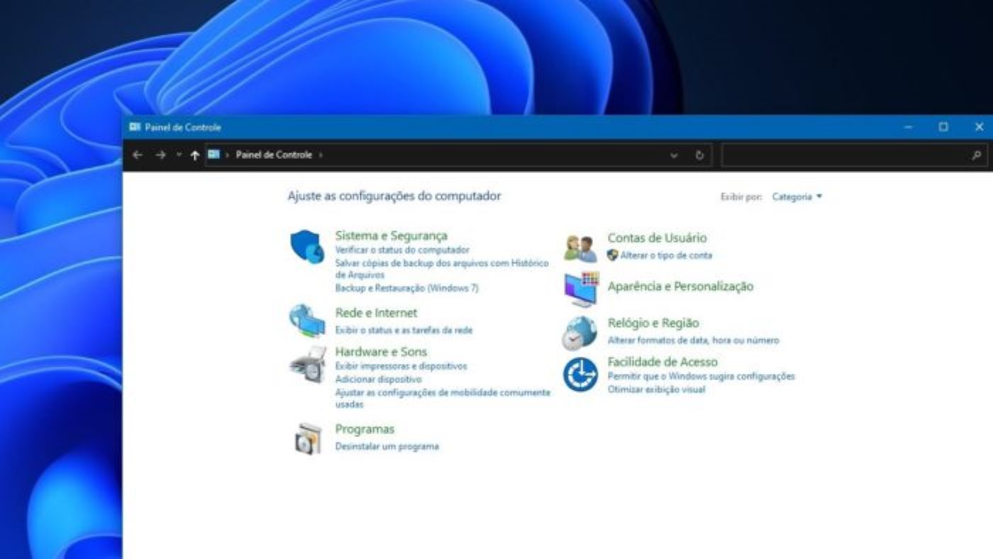Open Salvar cópias de backup dos arquivos link
The width and height of the screenshot is (993, 559).
[x=442, y=269]
